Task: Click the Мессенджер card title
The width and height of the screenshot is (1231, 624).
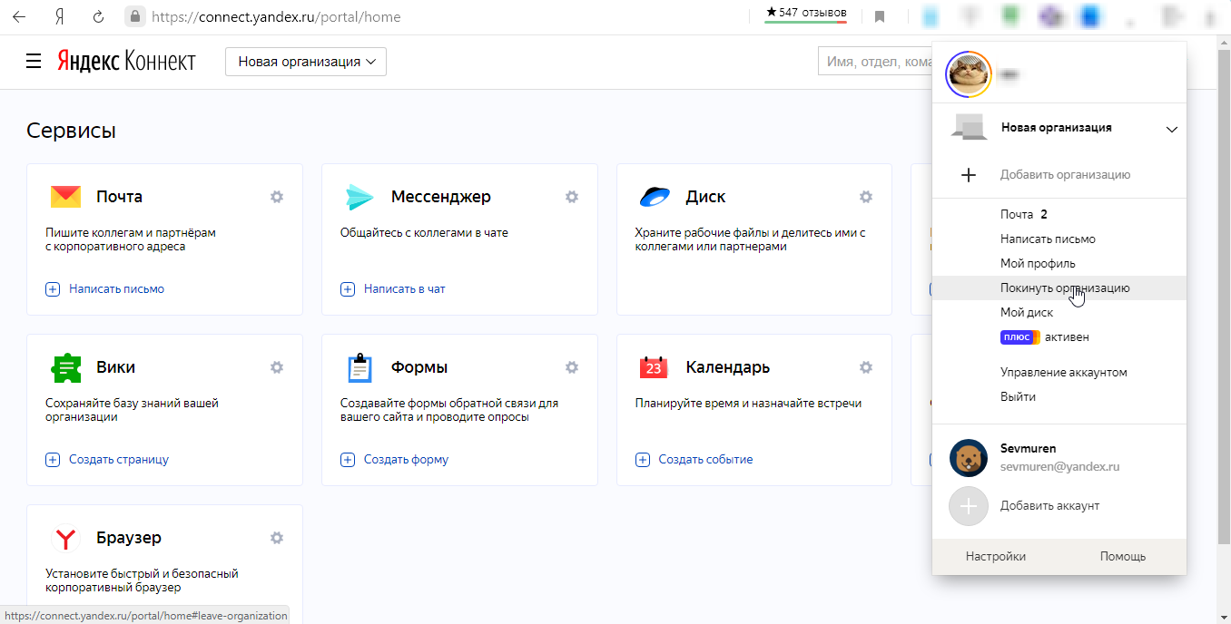Action: click(441, 197)
